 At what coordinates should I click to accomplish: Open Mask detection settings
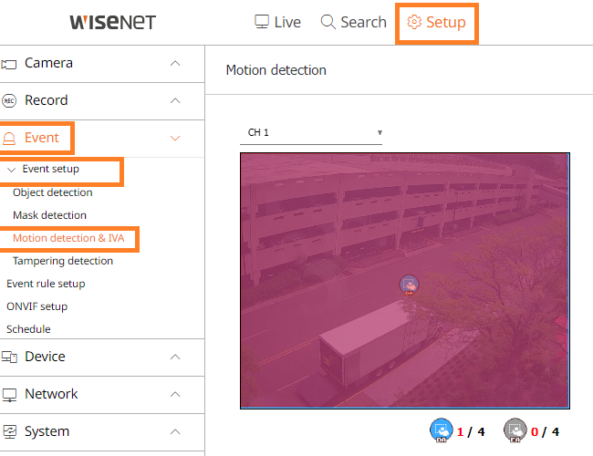(49, 215)
